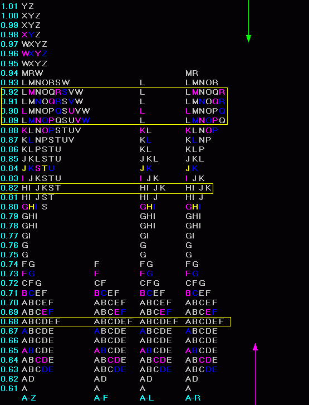Select the KLP letters at 0.86
Screen dimensions: 309x405
point(195,149)
